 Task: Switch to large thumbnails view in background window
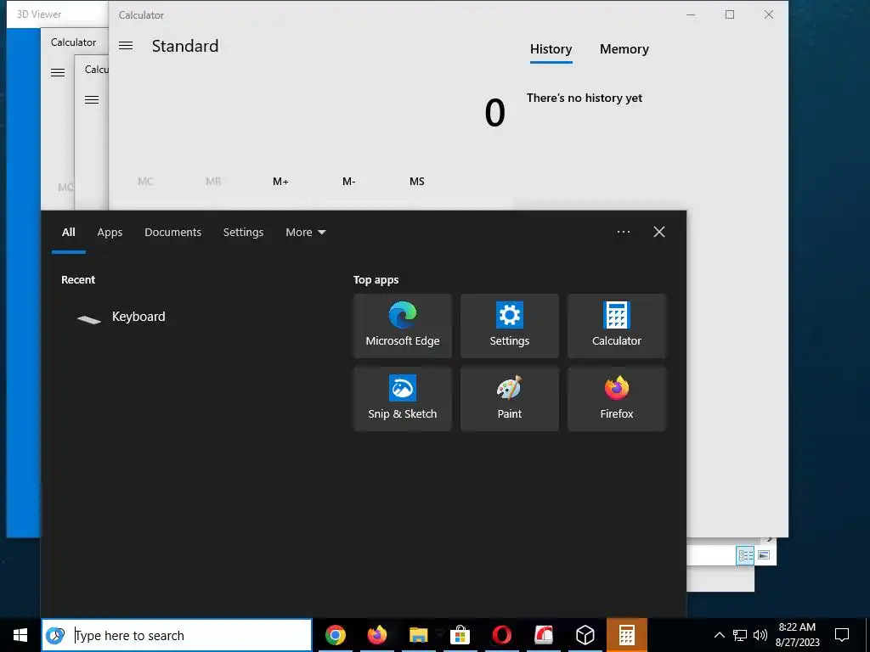[x=764, y=555]
